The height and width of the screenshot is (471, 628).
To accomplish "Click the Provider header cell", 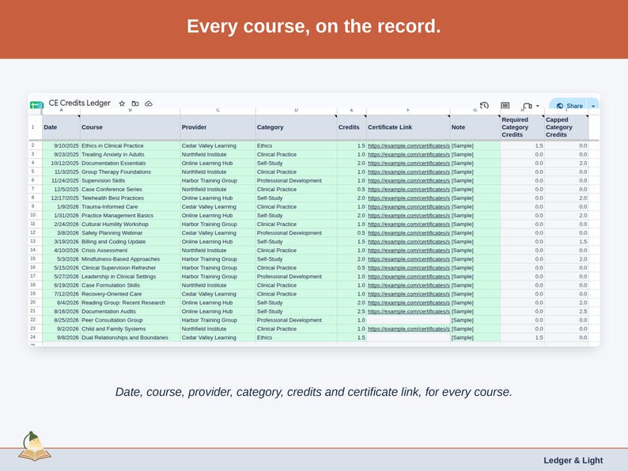I will tap(218, 127).
